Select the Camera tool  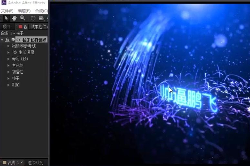[x=41, y=18]
